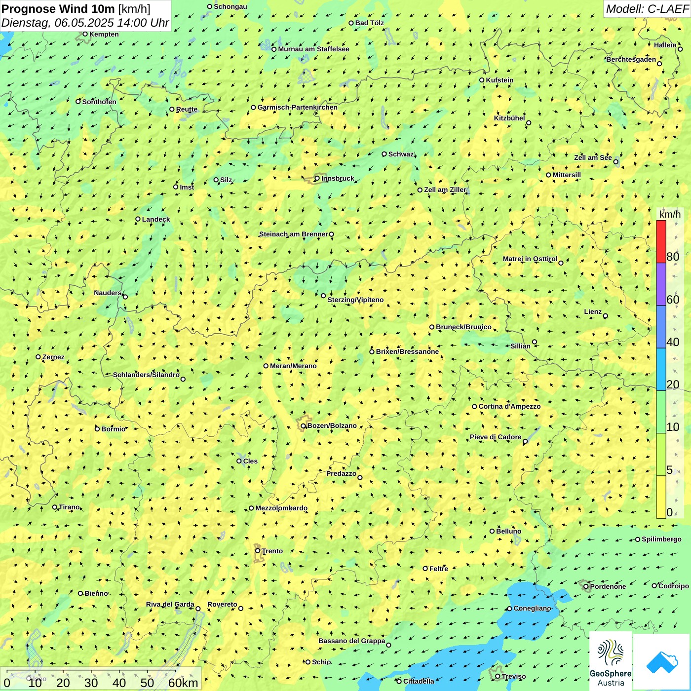Click the Kufstein label

[499, 80]
